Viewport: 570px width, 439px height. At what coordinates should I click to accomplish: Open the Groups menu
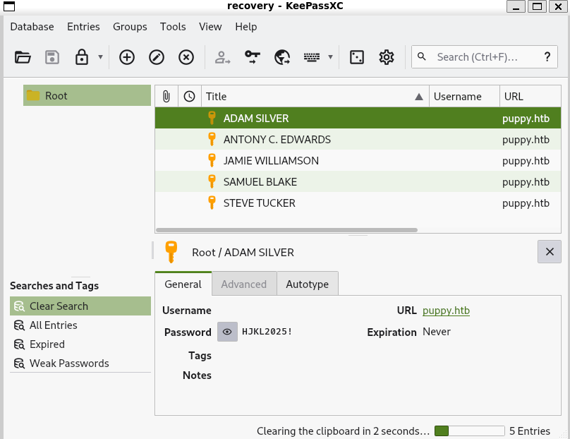[x=130, y=27]
